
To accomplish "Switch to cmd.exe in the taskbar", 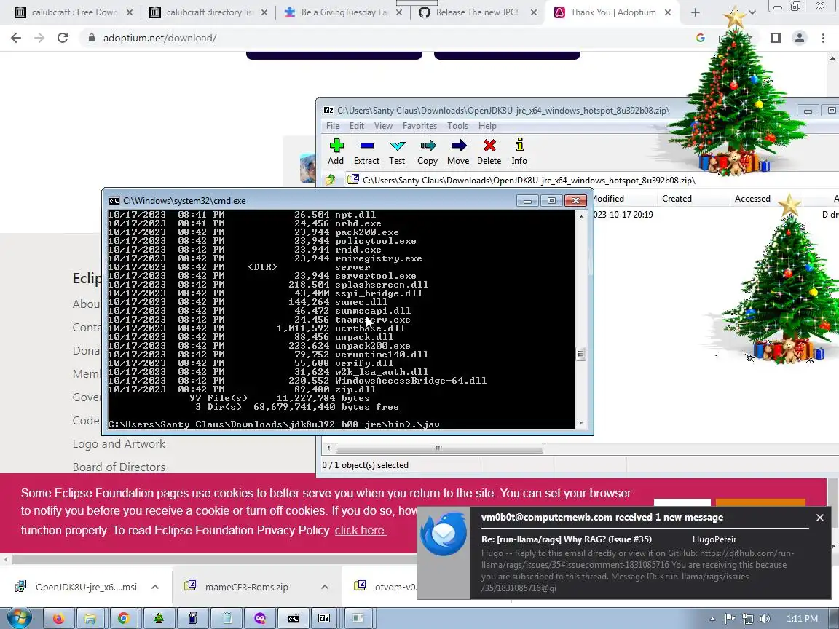I will pos(294,618).
